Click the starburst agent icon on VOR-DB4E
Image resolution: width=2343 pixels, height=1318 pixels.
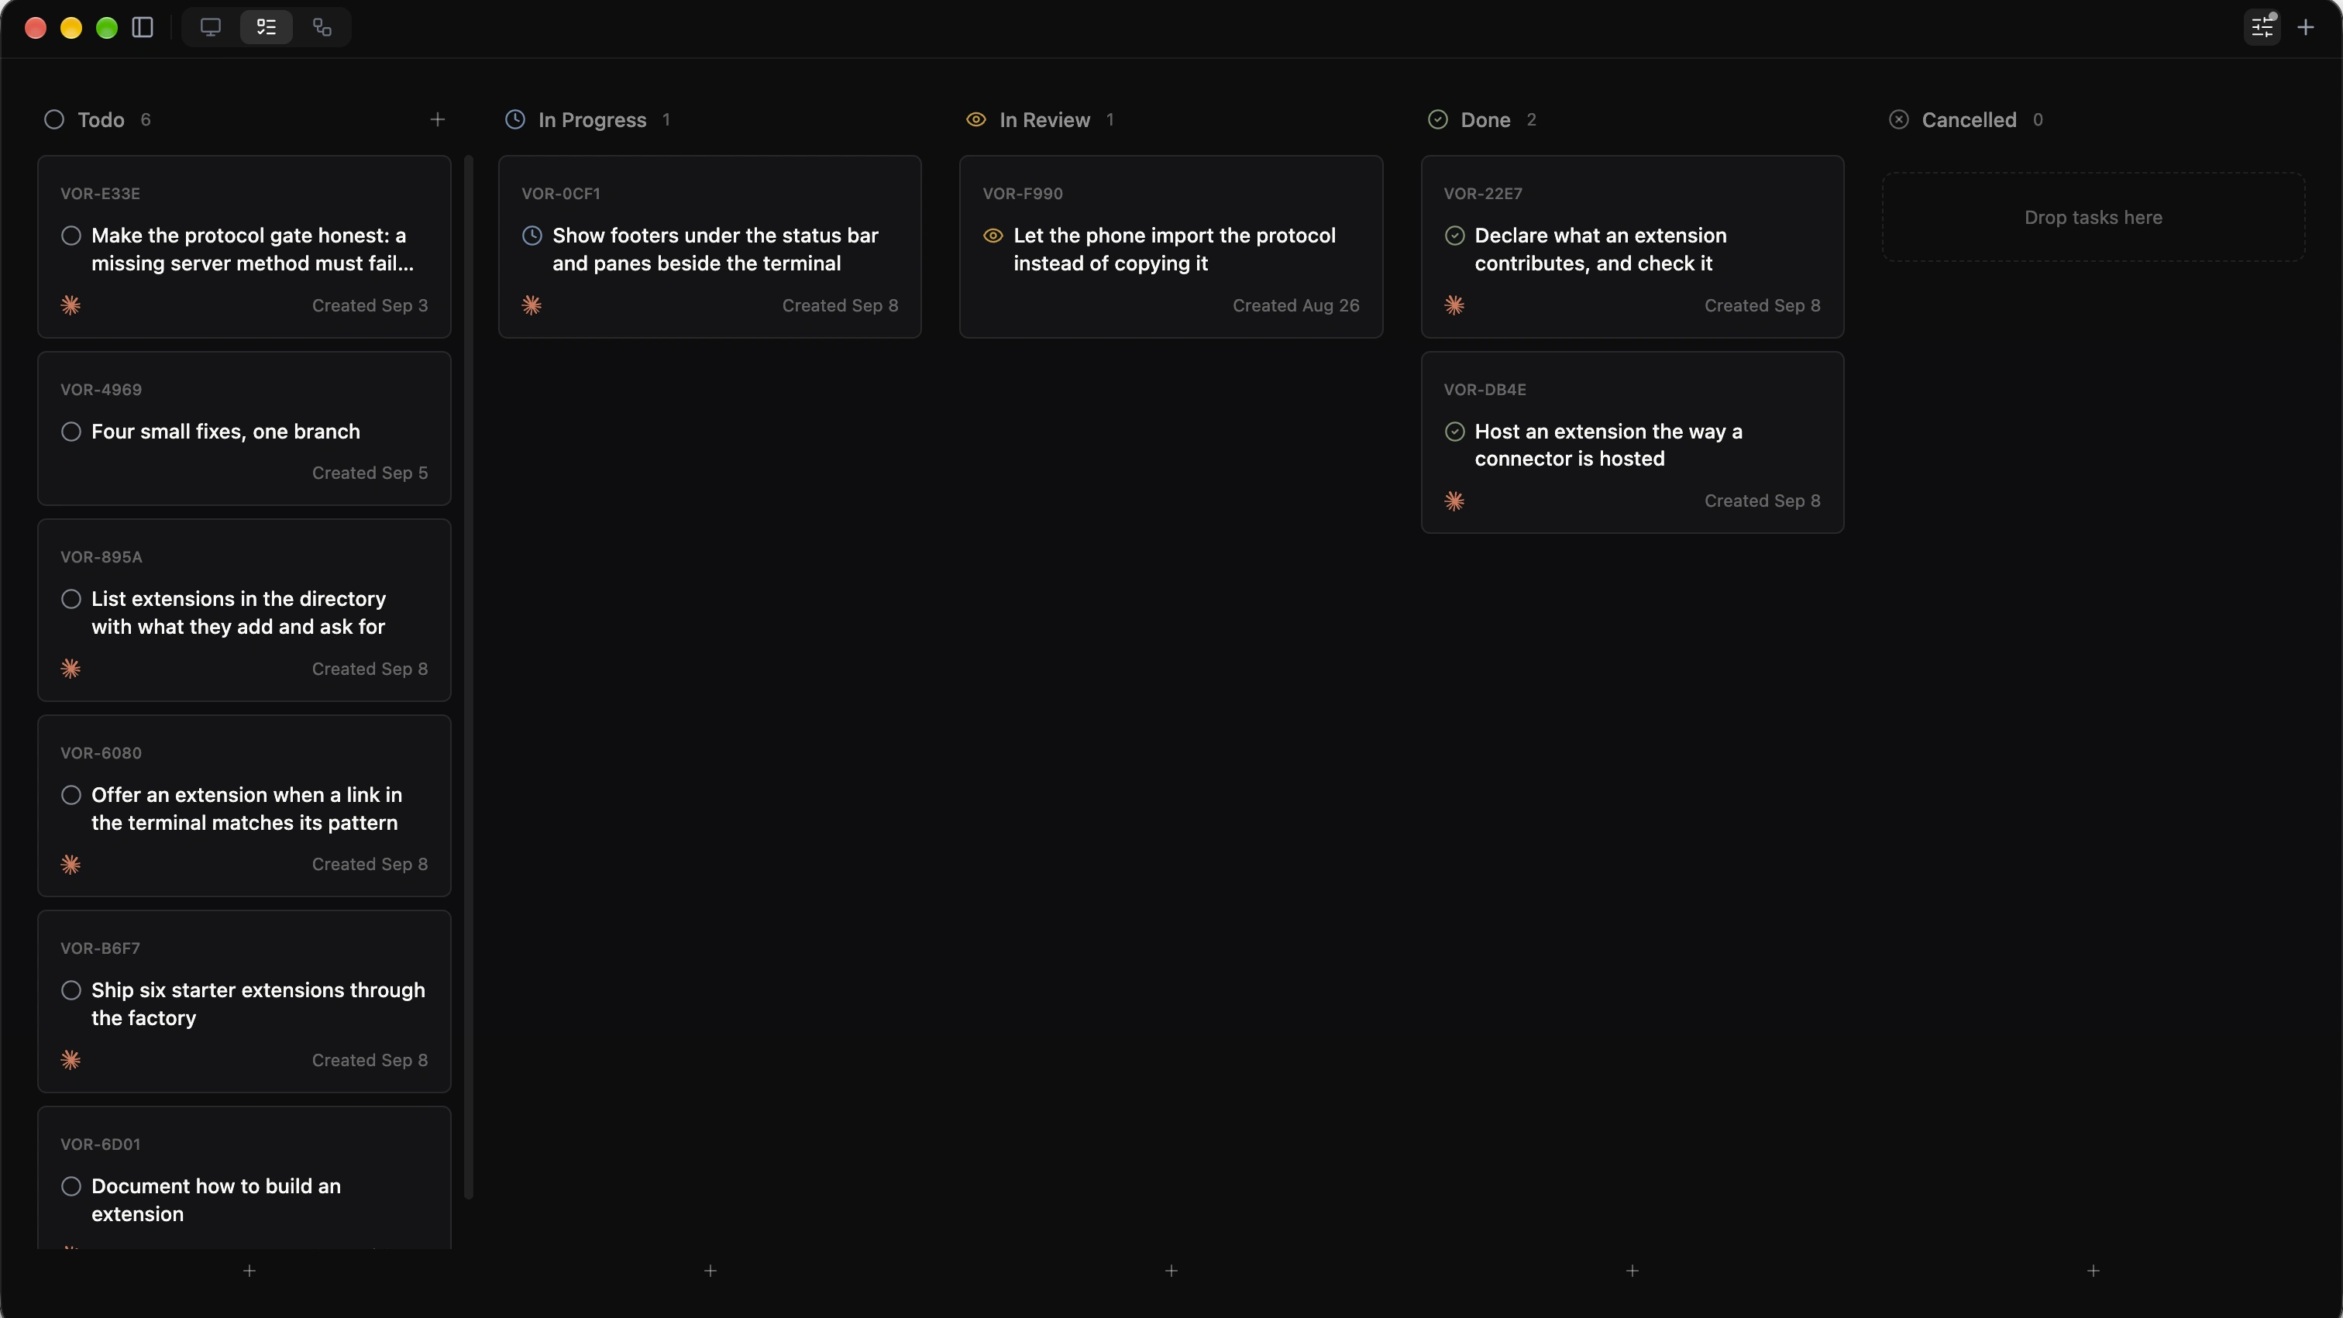[x=1454, y=501]
